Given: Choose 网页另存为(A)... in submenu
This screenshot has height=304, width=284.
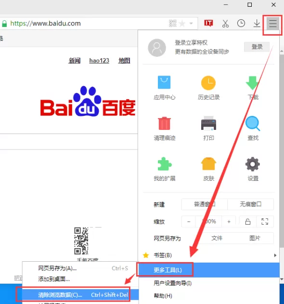Looking at the screenshot, I should [x=80, y=268].
